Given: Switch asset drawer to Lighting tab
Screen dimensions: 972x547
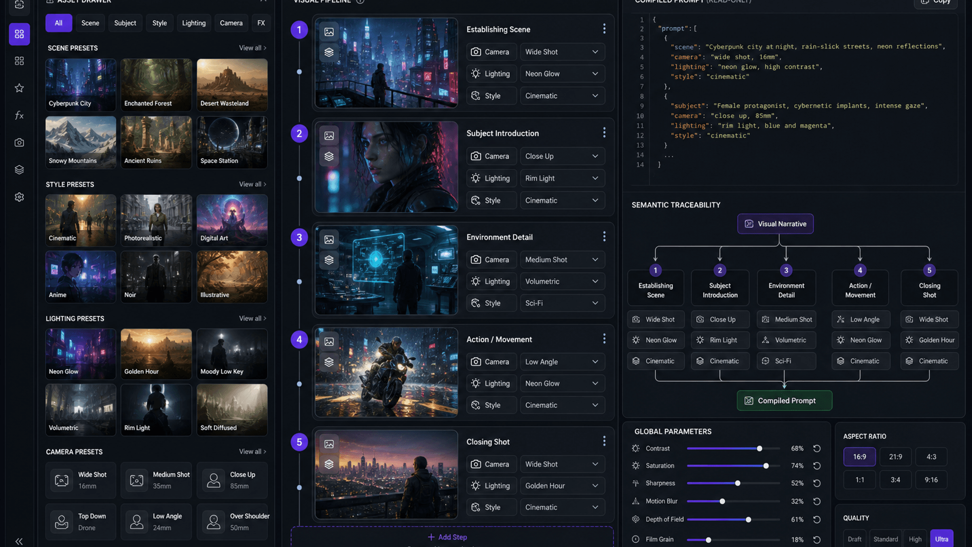Looking at the screenshot, I should pos(194,23).
